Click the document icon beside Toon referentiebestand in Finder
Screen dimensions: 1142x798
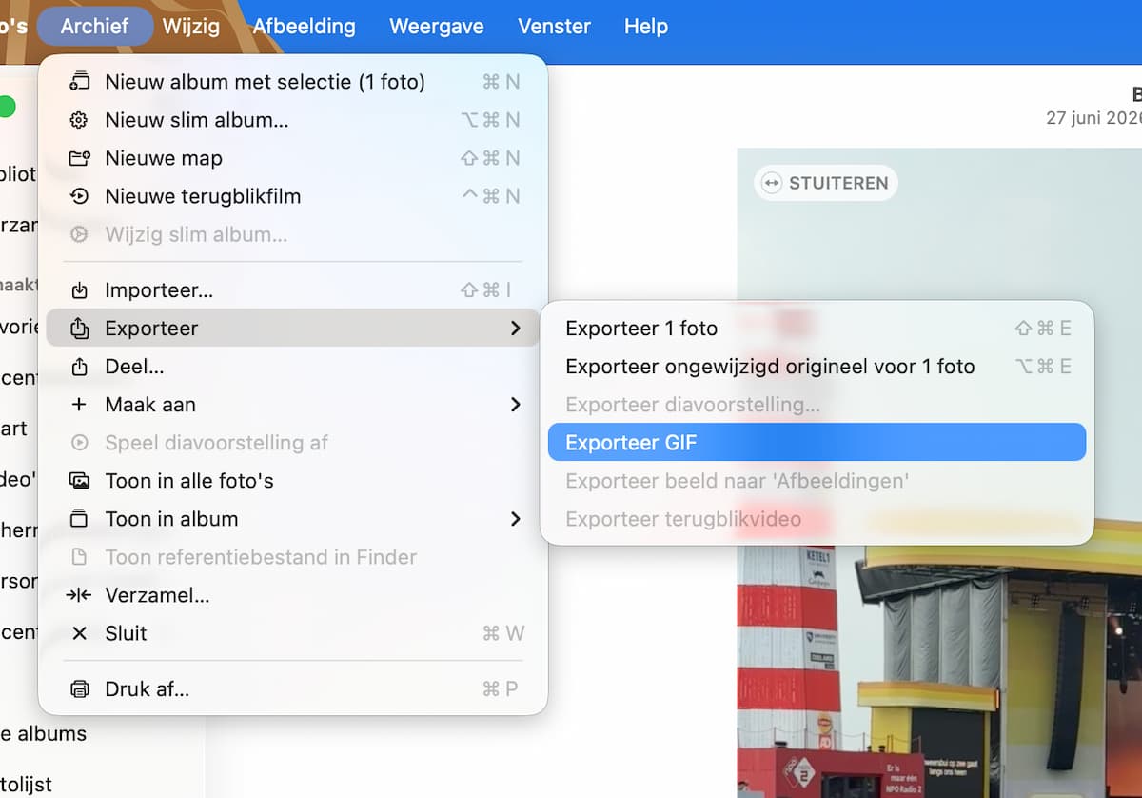tap(80, 557)
